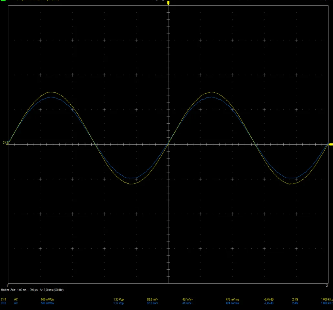333x310 pixels.
Task: Select the yellow trigger level marker on right edge
Action: [x=330, y=144]
